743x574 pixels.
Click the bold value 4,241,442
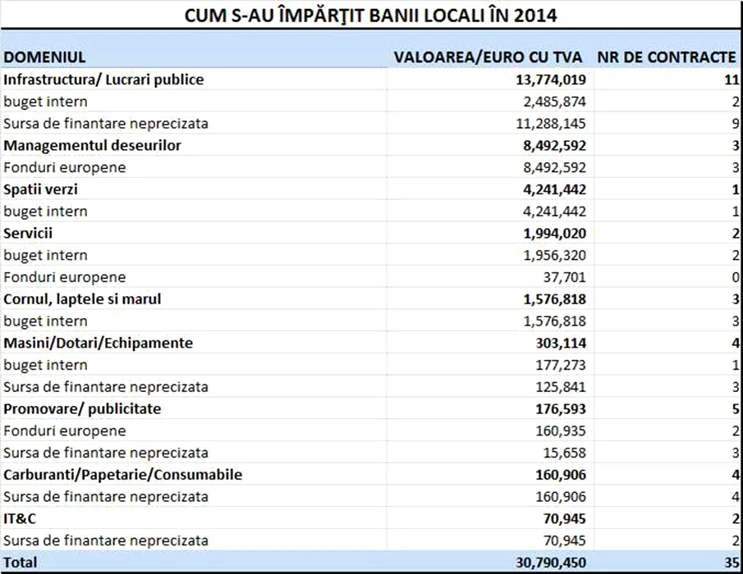coord(552,189)
